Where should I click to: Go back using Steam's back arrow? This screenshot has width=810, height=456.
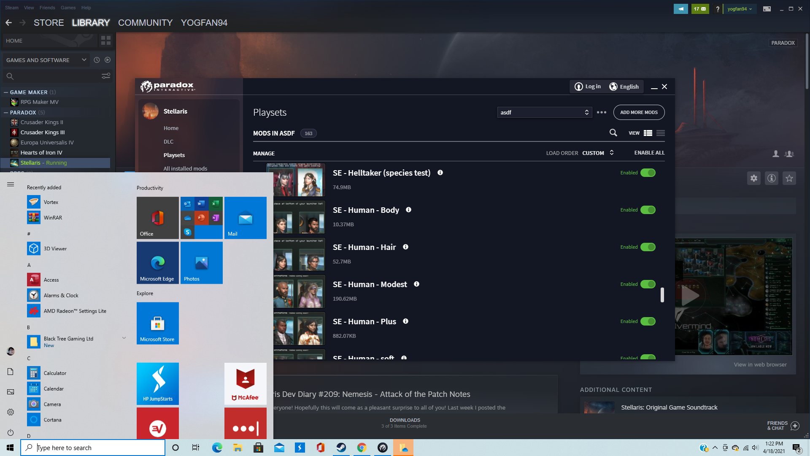click(x=8, y=23)
